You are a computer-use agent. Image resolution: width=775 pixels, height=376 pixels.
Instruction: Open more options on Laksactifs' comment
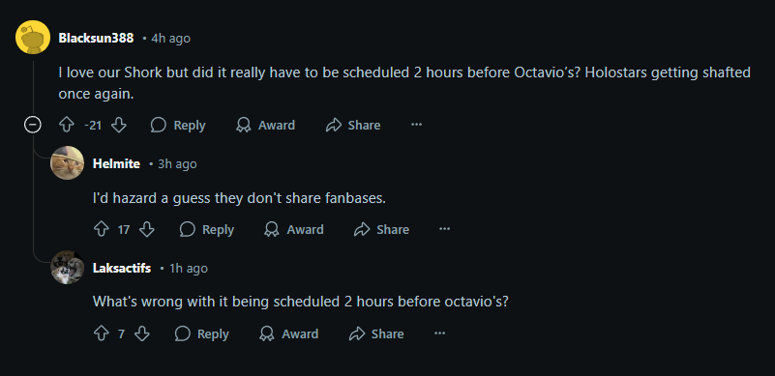coord(440,334)
